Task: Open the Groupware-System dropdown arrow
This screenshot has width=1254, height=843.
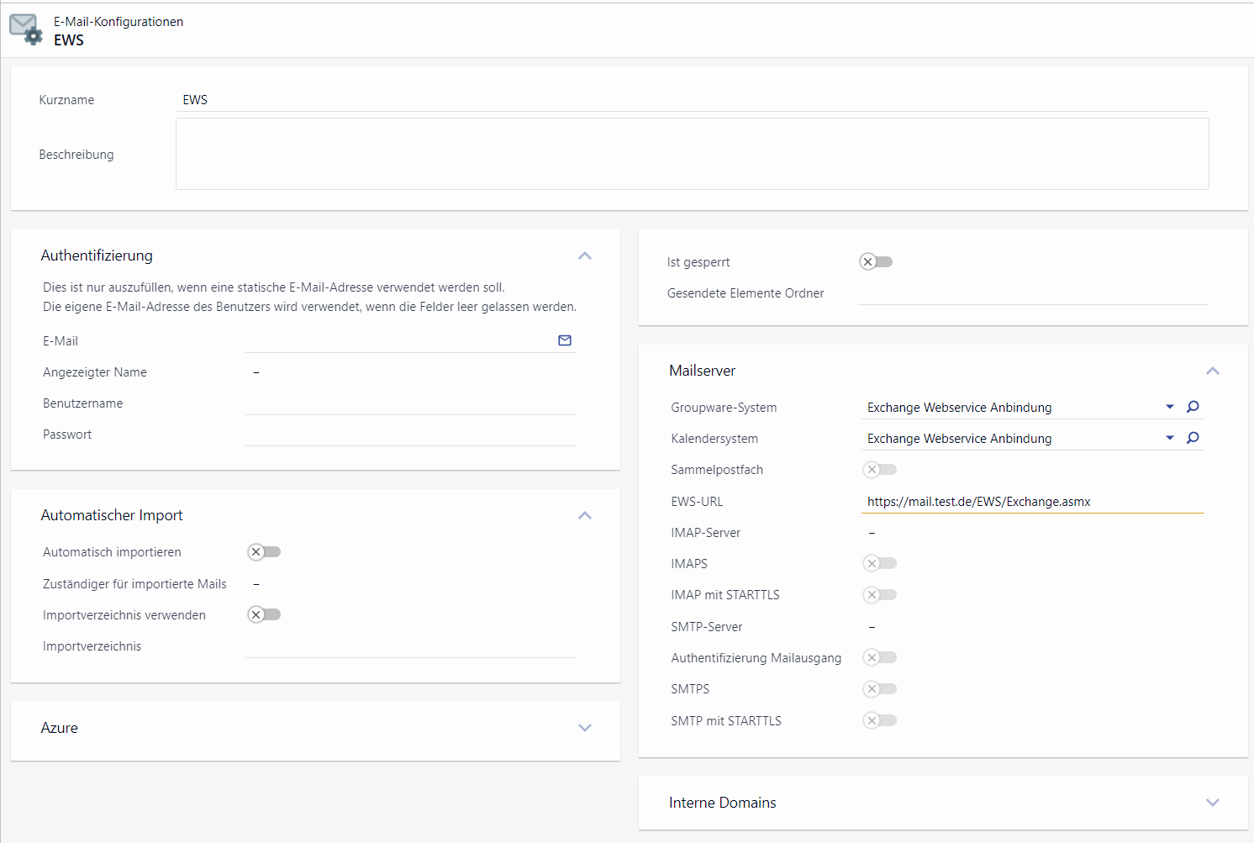Action: 1169,407
